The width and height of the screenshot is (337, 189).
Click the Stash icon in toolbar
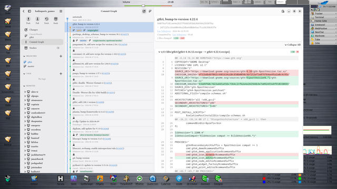click(x=56, y=19)
